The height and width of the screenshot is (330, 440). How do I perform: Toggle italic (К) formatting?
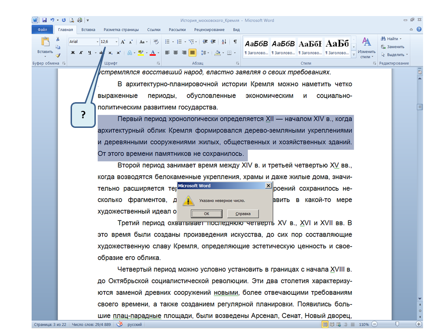[81, 53]
